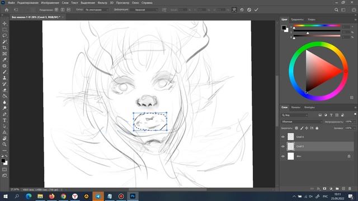Open the Сетка grid dropdown
The image size is (358, 201).
(97, 10)
